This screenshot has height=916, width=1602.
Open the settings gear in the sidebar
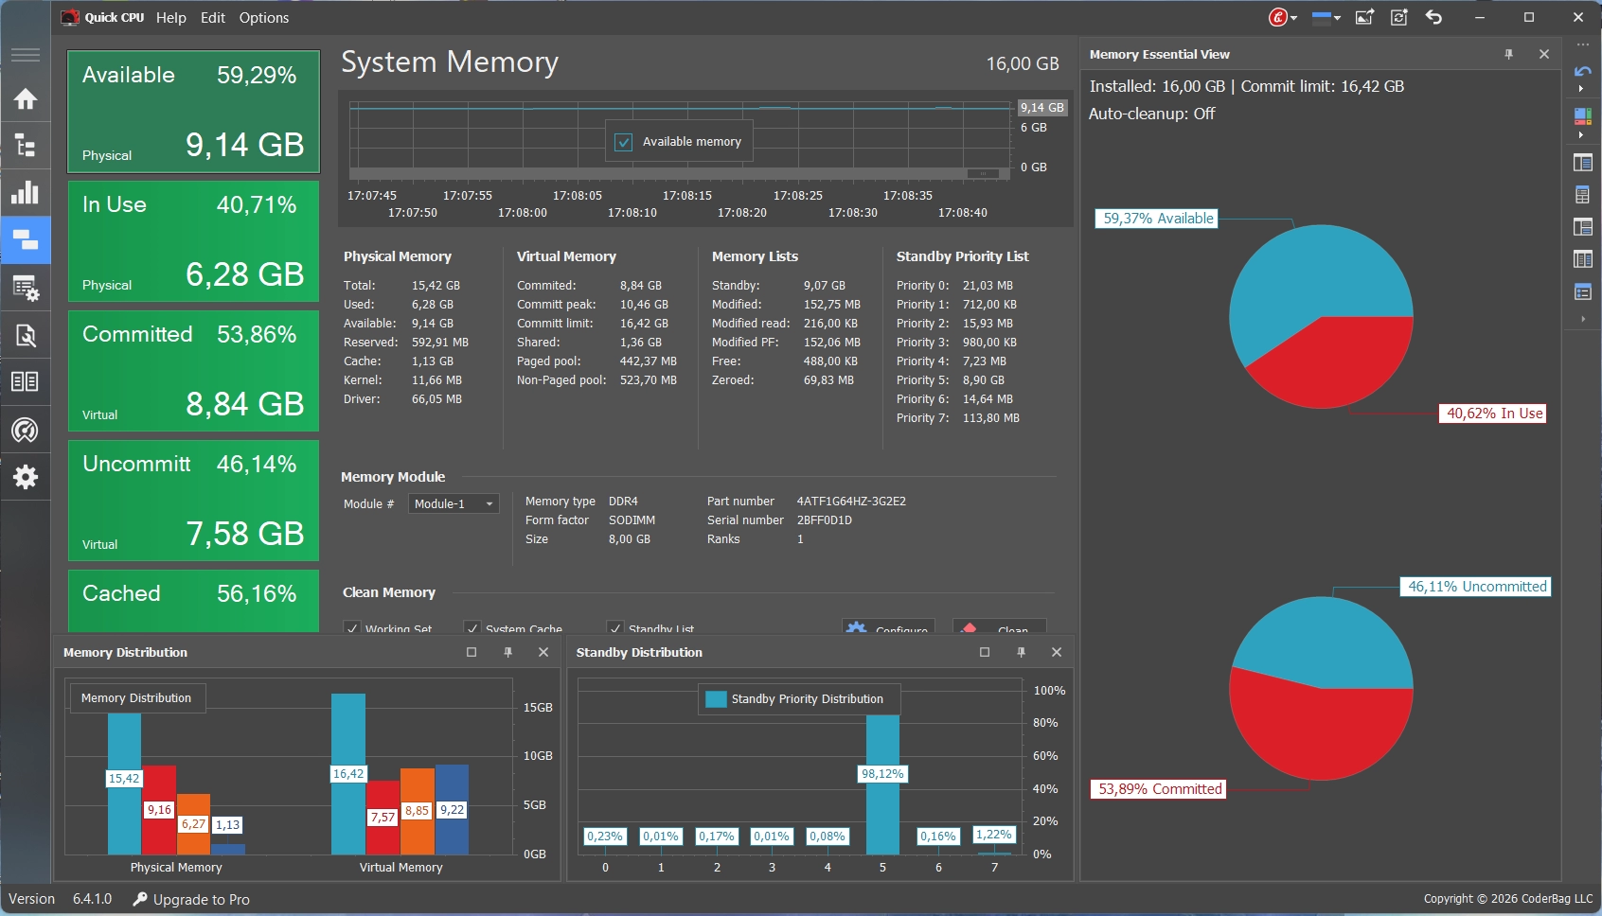pos(26,477)
